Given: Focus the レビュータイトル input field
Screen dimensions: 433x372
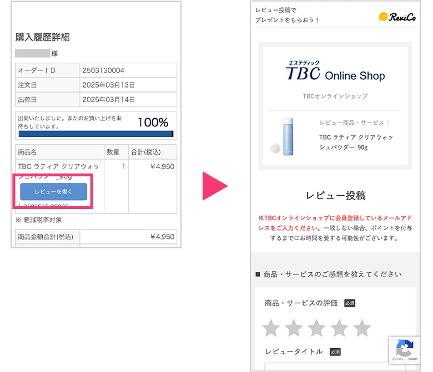Looking at the screenshot, I should pos(335,367).
